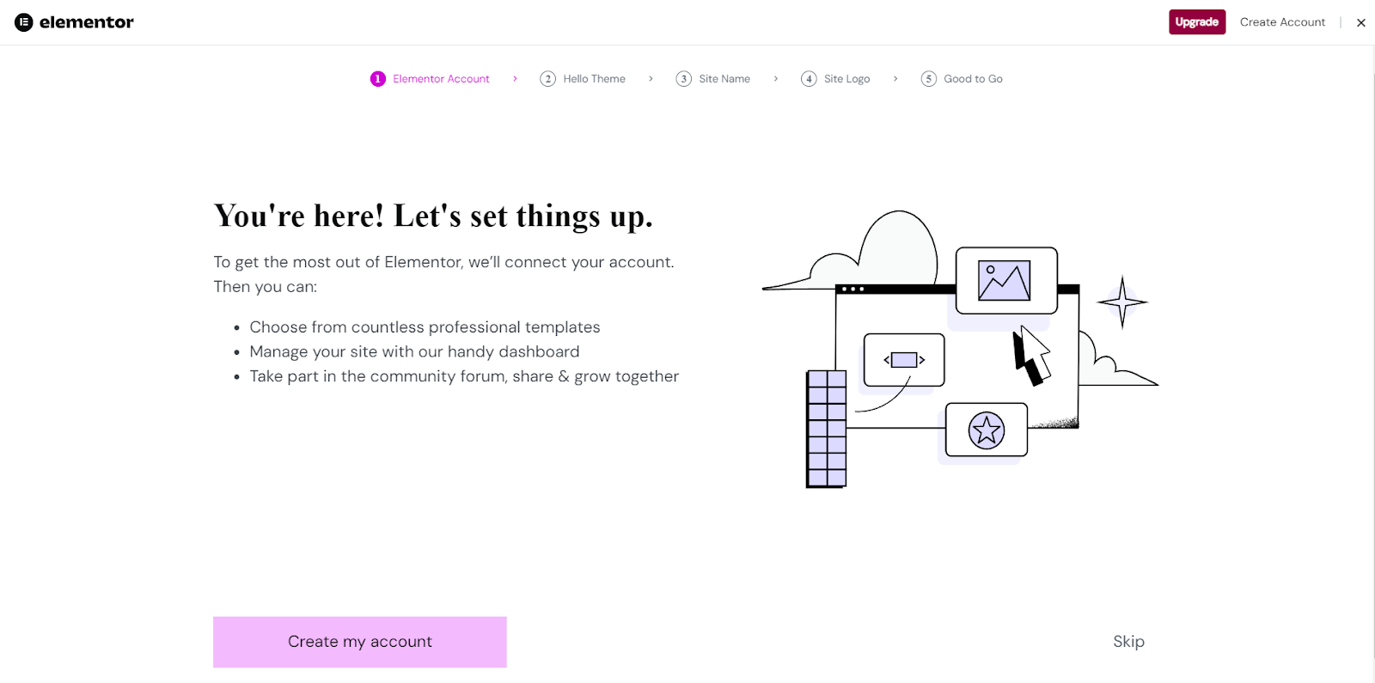This screenshot has height=683, width=1375.
Task: Click the image placeholder card in illustration
Action: (1006, 281)
